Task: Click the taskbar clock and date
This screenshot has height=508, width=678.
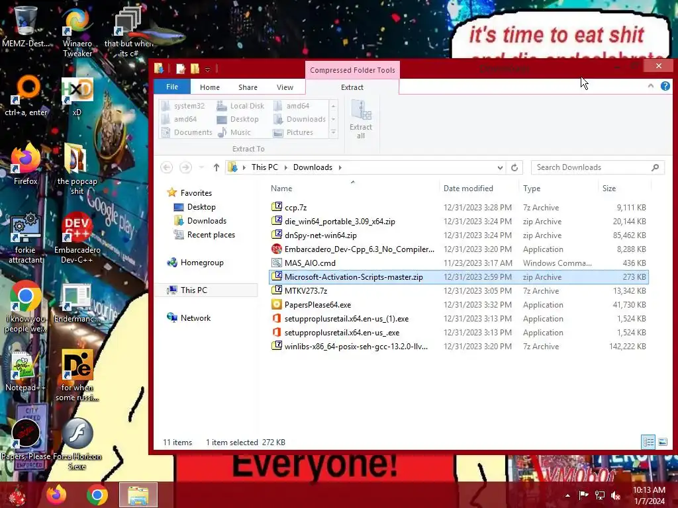Action: (x=649, y=495)
